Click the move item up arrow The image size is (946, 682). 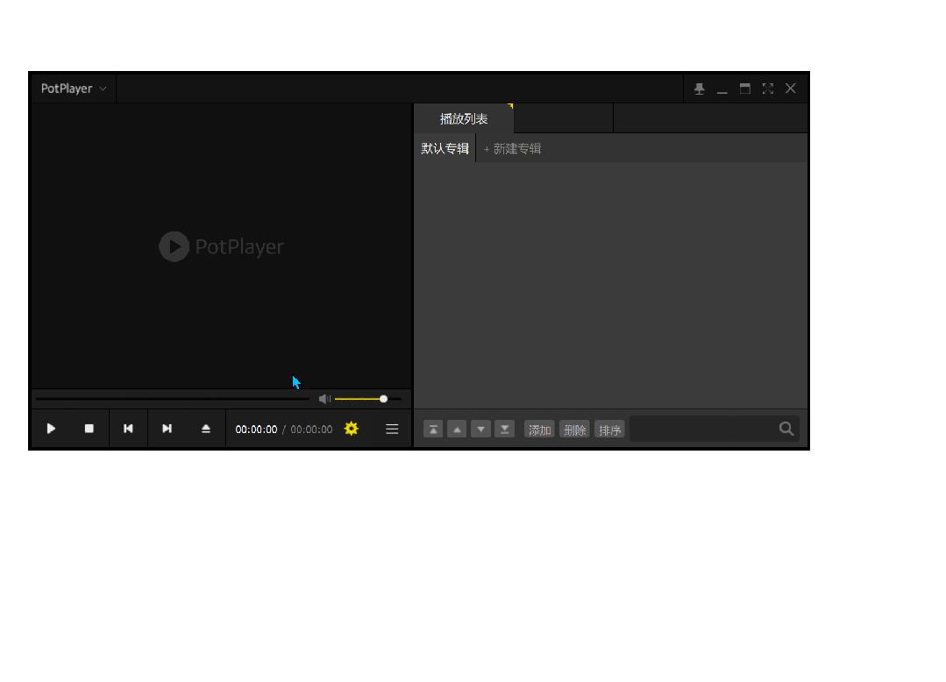coord(457,429)
